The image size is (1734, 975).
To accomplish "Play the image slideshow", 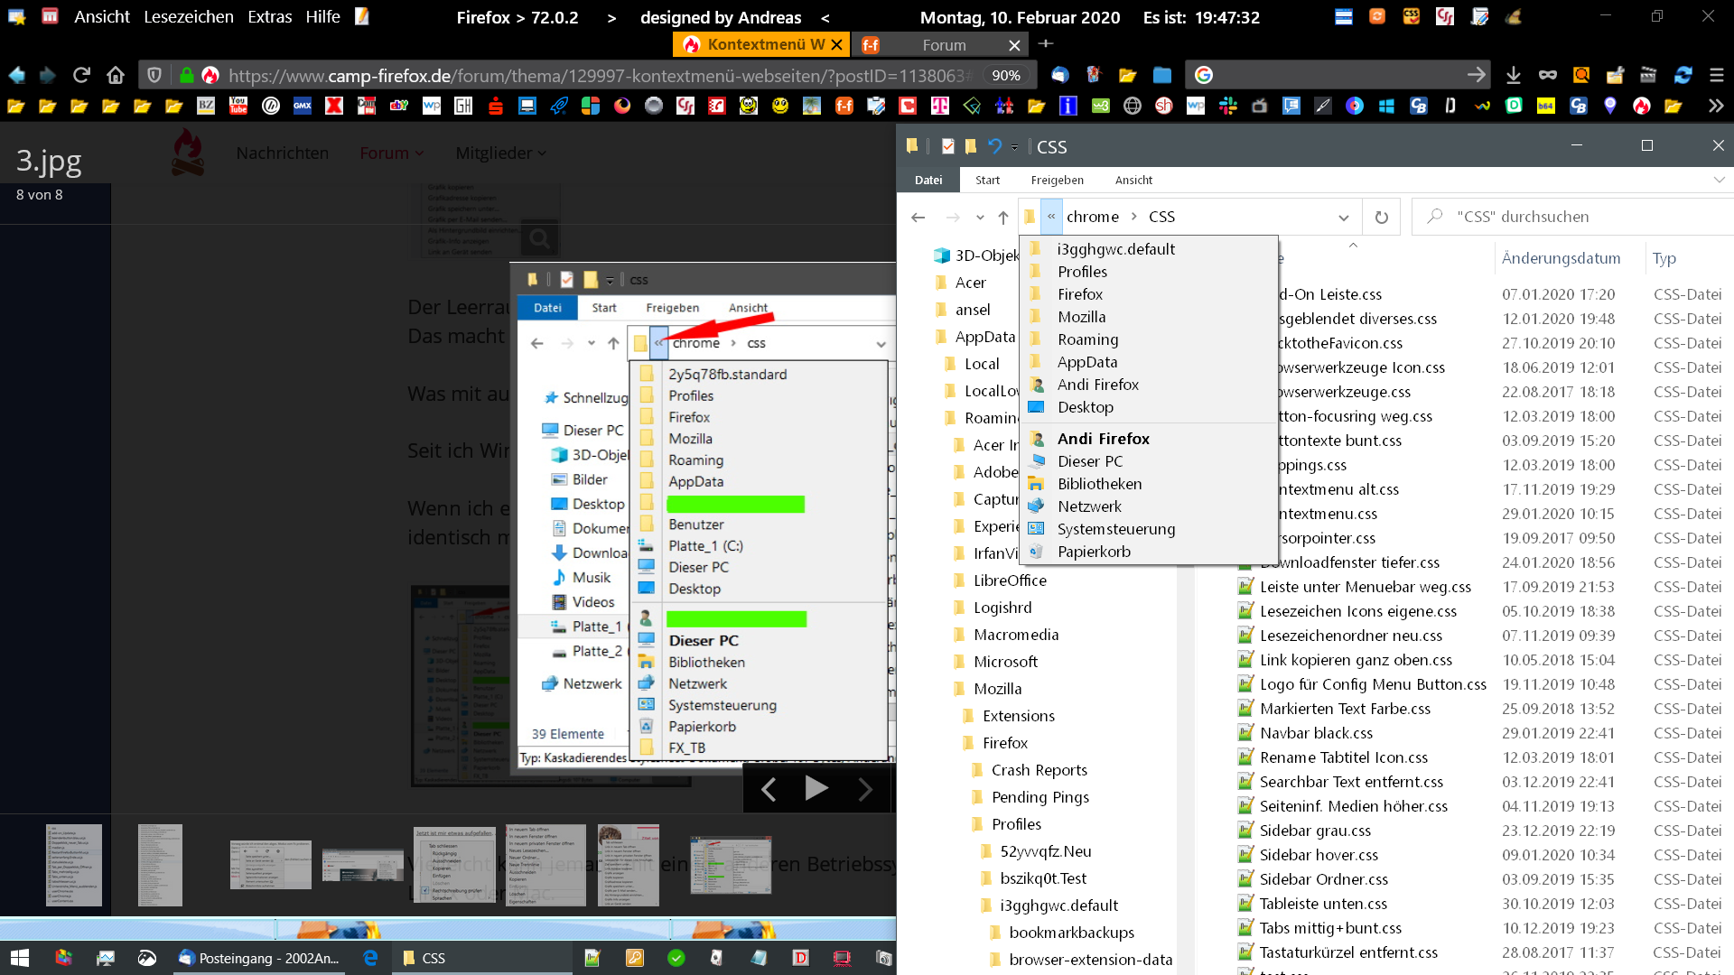I will (x=816, y=788).
